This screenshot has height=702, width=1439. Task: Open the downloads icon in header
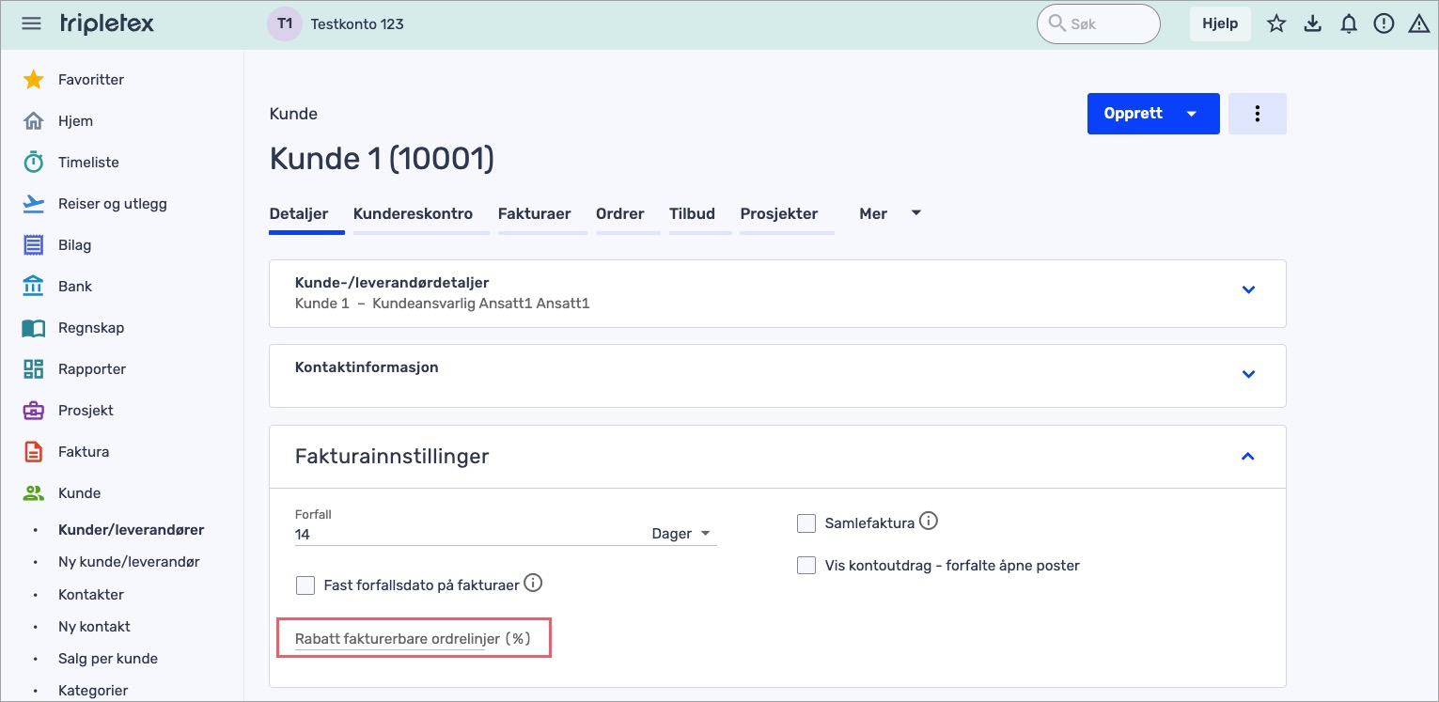click(1313, 24)
